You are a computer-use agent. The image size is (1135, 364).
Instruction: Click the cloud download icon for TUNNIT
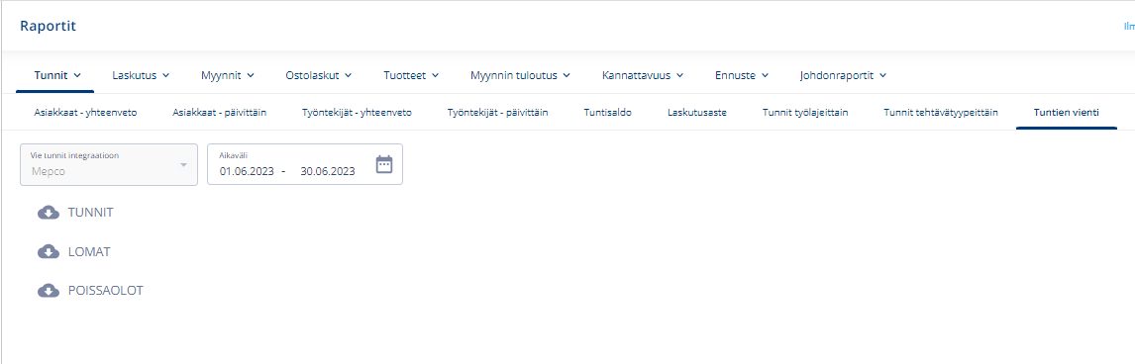click(x=49, y=213)
